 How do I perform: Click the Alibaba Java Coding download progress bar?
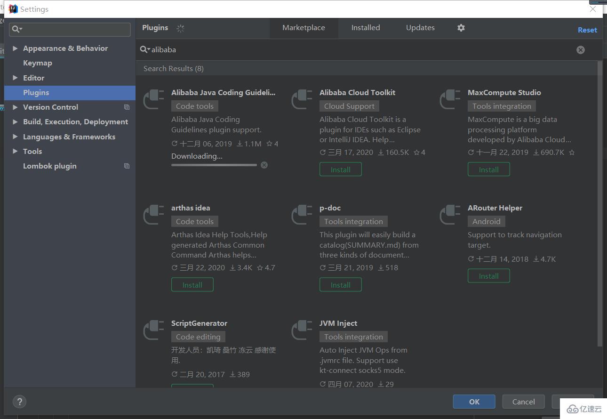[214, 165]
